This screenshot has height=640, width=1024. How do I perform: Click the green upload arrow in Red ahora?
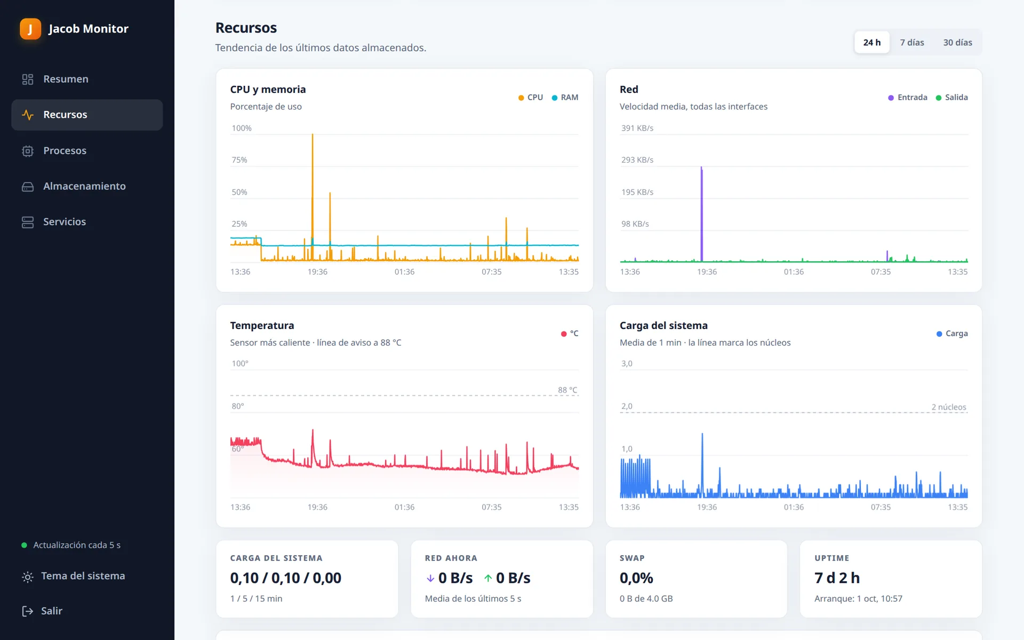tap(488, 578)
